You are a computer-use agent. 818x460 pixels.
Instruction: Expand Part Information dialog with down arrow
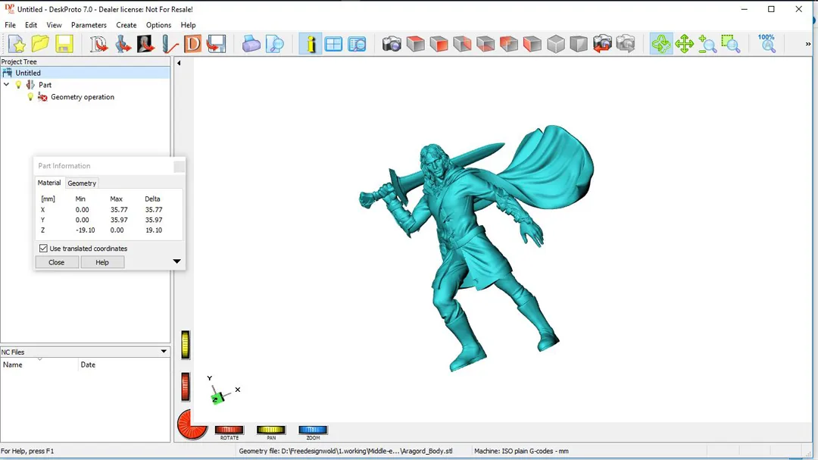coord(176,261)
